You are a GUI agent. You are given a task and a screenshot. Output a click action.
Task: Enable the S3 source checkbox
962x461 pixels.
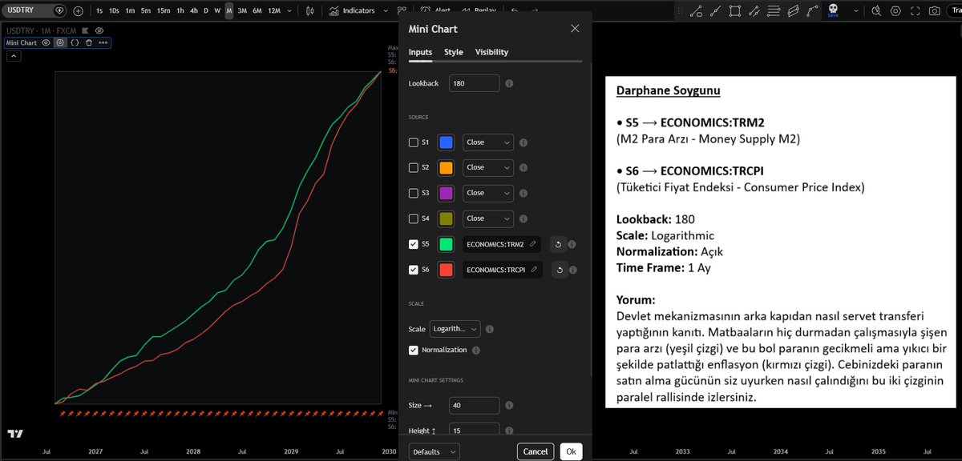pyautogui.click(x=414, y=193)
